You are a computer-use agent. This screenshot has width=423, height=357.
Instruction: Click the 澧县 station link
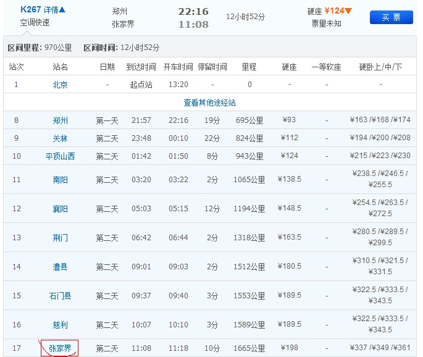[x=60, y=267]
